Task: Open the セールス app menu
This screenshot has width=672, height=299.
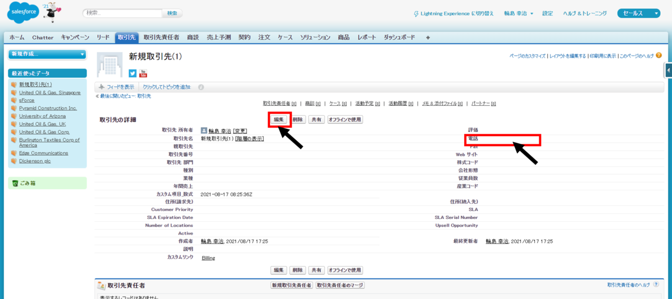Action: pos(639,13)
